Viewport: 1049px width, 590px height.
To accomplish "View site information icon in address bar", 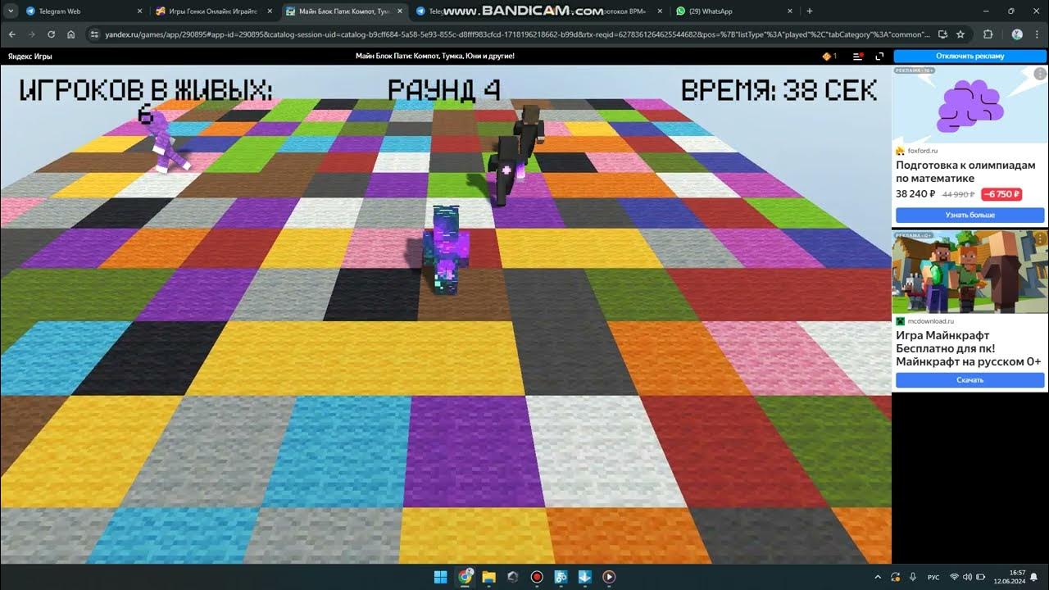I will (94, 34).
